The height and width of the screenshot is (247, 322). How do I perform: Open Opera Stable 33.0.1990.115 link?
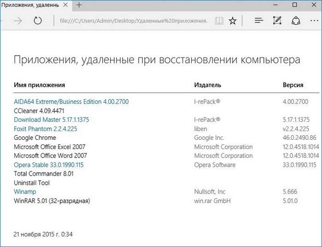pyautogui.click(x=49, y=165)
